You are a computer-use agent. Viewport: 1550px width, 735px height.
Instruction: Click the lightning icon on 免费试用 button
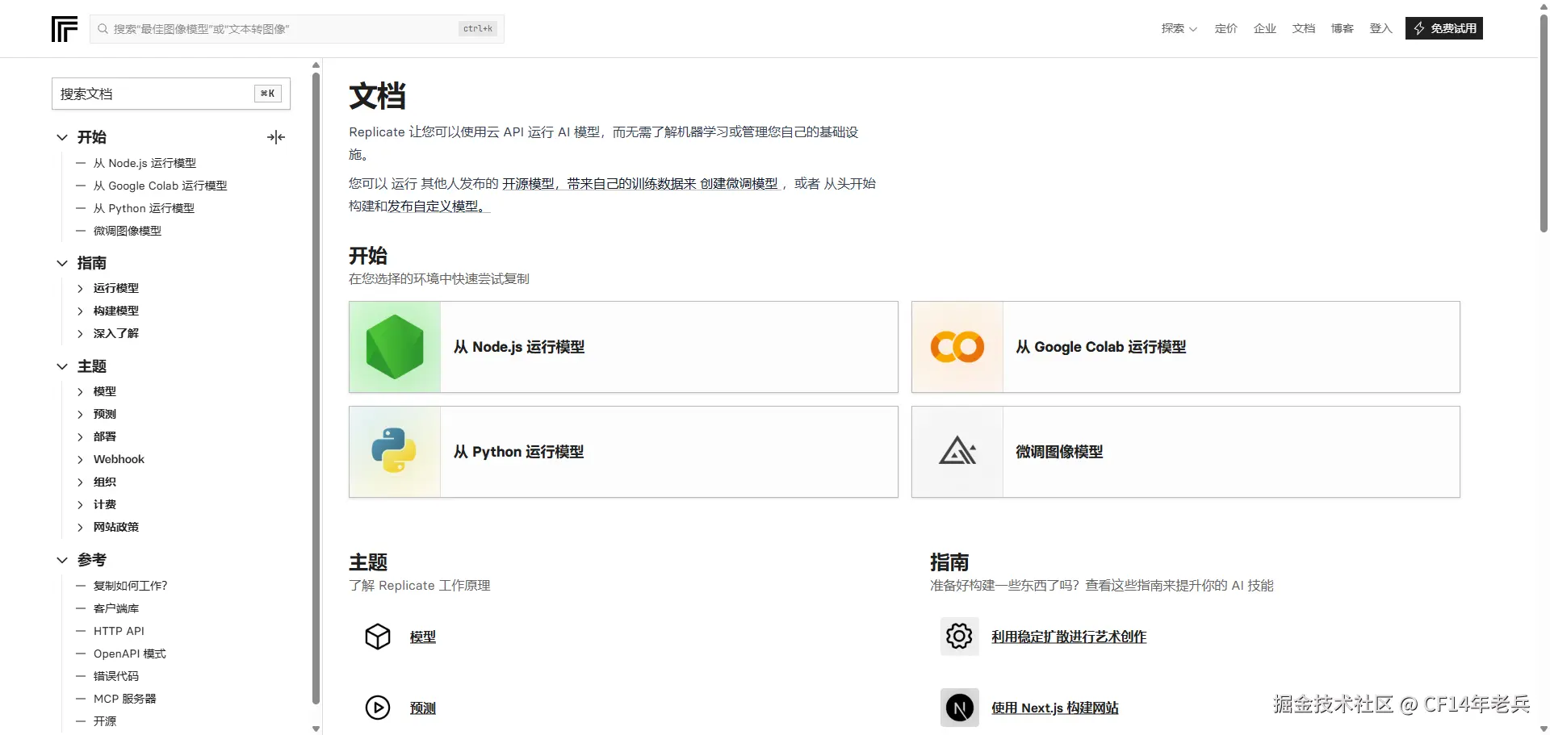[1419, 28]
